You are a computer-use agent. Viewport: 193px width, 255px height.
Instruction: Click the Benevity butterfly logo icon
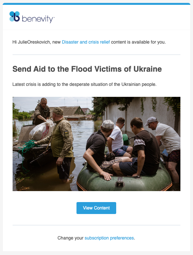pyautogui.click(x=15, y=16)
